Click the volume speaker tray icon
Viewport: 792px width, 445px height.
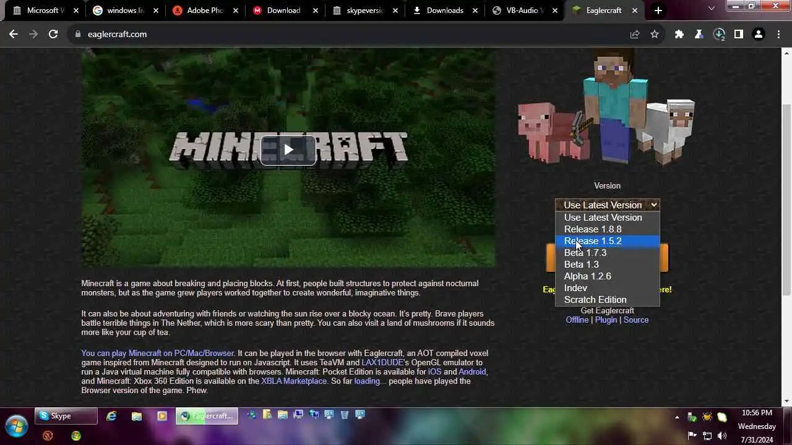(722, 436)
